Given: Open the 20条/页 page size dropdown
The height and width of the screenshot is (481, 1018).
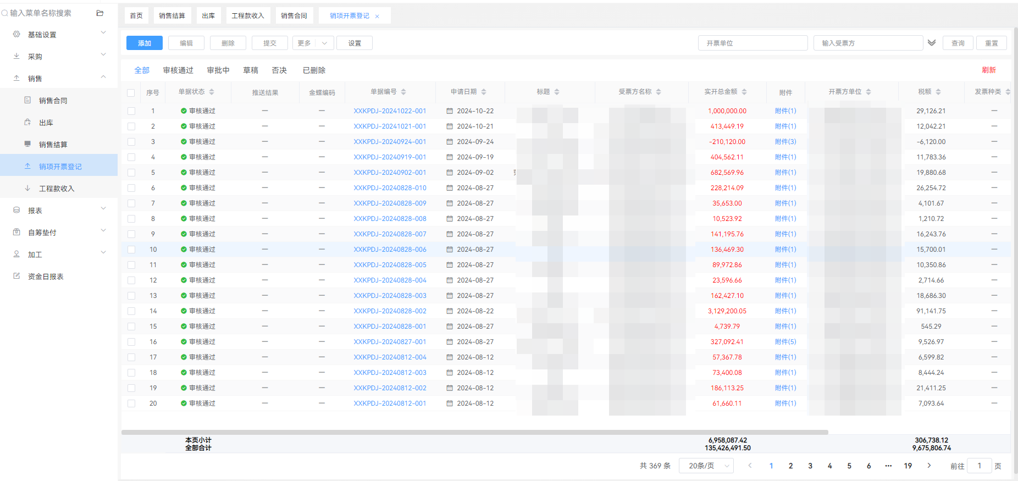Looking at the screenshot, I should (x=706, y=466).
